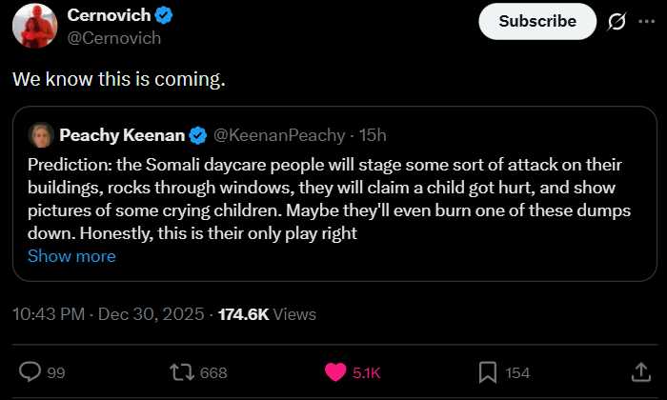Open the @KeenanPeachy handle link
The height and width of the screenshot is (400, 667).
[x=274, y=135]
